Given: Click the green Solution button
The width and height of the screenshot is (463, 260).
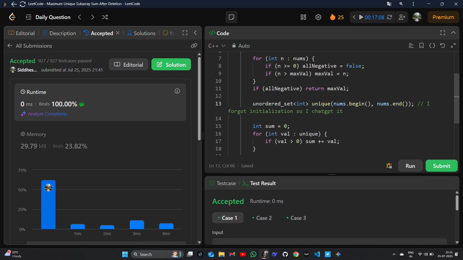Looking at the screenshot, I should point(171,65).
